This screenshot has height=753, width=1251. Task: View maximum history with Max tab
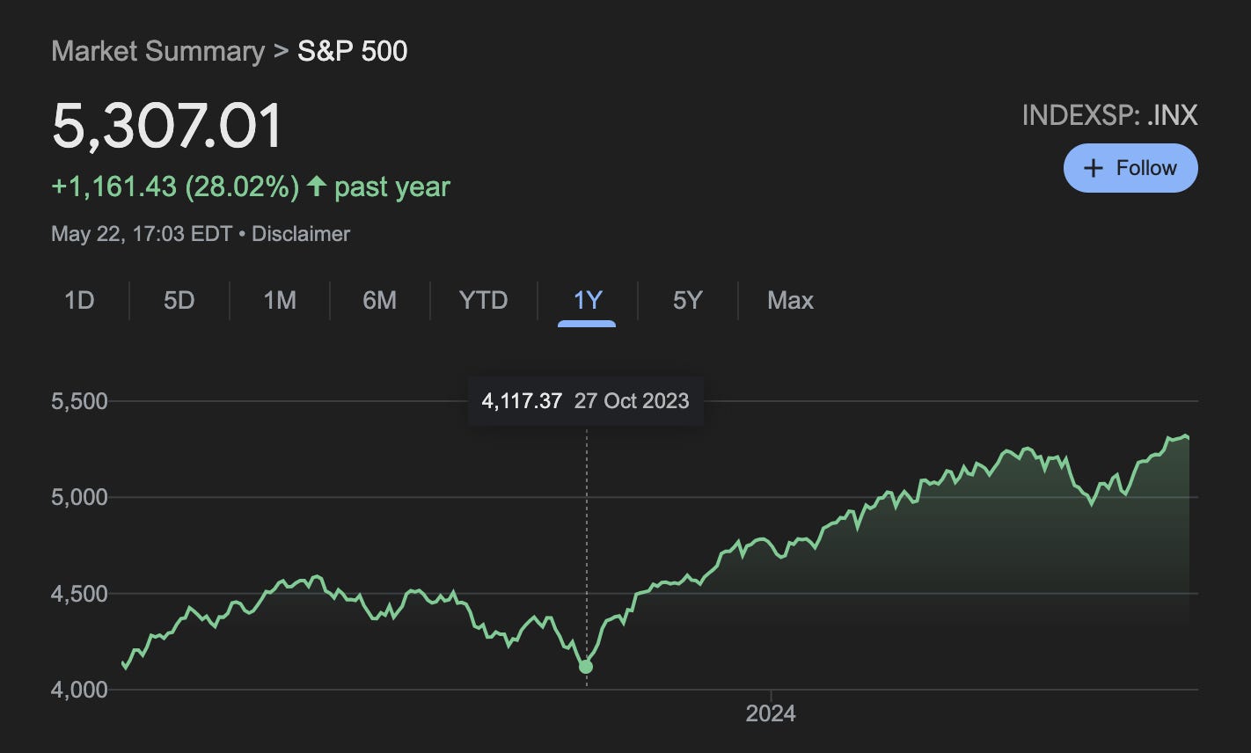pos(789,300)
